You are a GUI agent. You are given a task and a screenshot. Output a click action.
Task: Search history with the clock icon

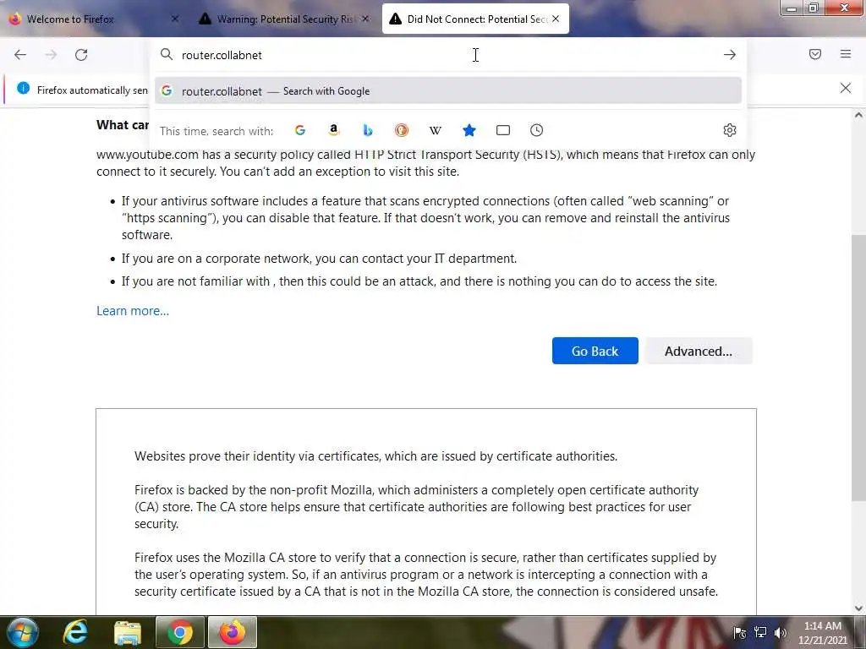tap(537, 130)
